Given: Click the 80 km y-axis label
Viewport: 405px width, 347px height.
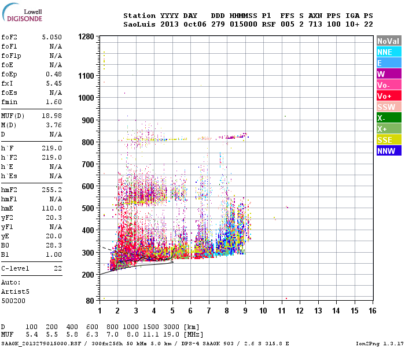Looking at the screenshot, I should click(x=90, y=301).
